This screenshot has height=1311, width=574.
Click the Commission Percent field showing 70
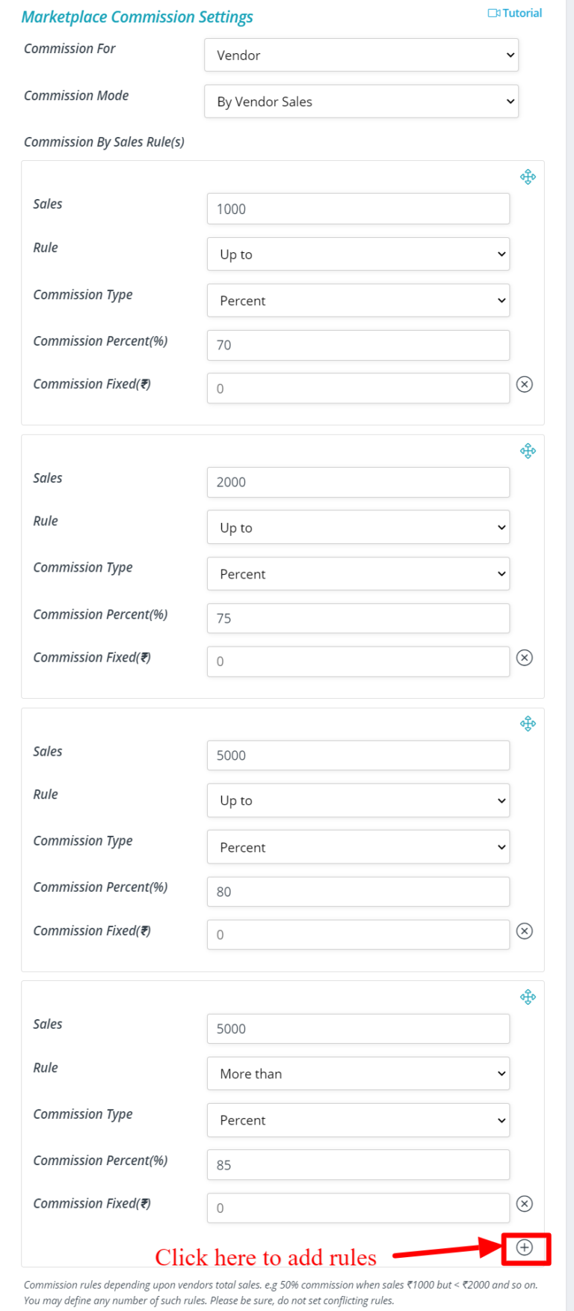(358, 345)
